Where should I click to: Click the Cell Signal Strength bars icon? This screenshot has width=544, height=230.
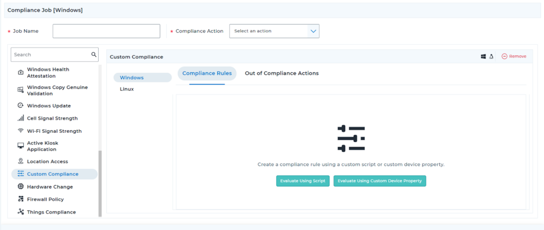(21, 118)
